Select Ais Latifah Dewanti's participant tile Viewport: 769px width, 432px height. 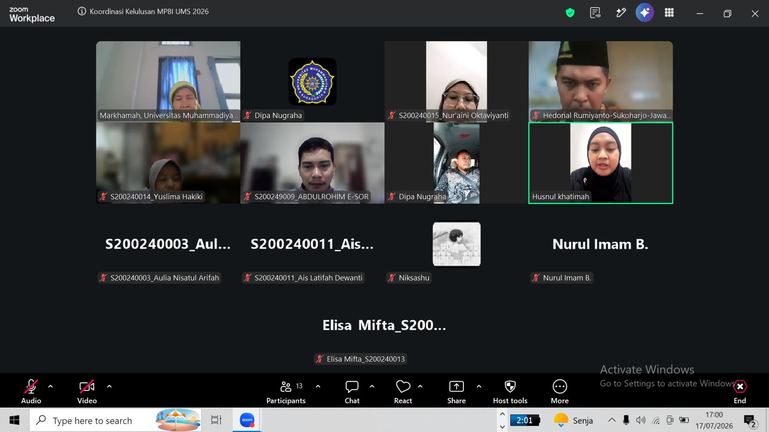[x=312, y=244]
